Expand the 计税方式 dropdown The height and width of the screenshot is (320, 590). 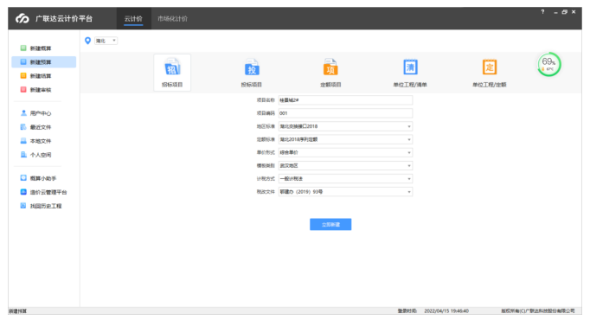(345, 179)
